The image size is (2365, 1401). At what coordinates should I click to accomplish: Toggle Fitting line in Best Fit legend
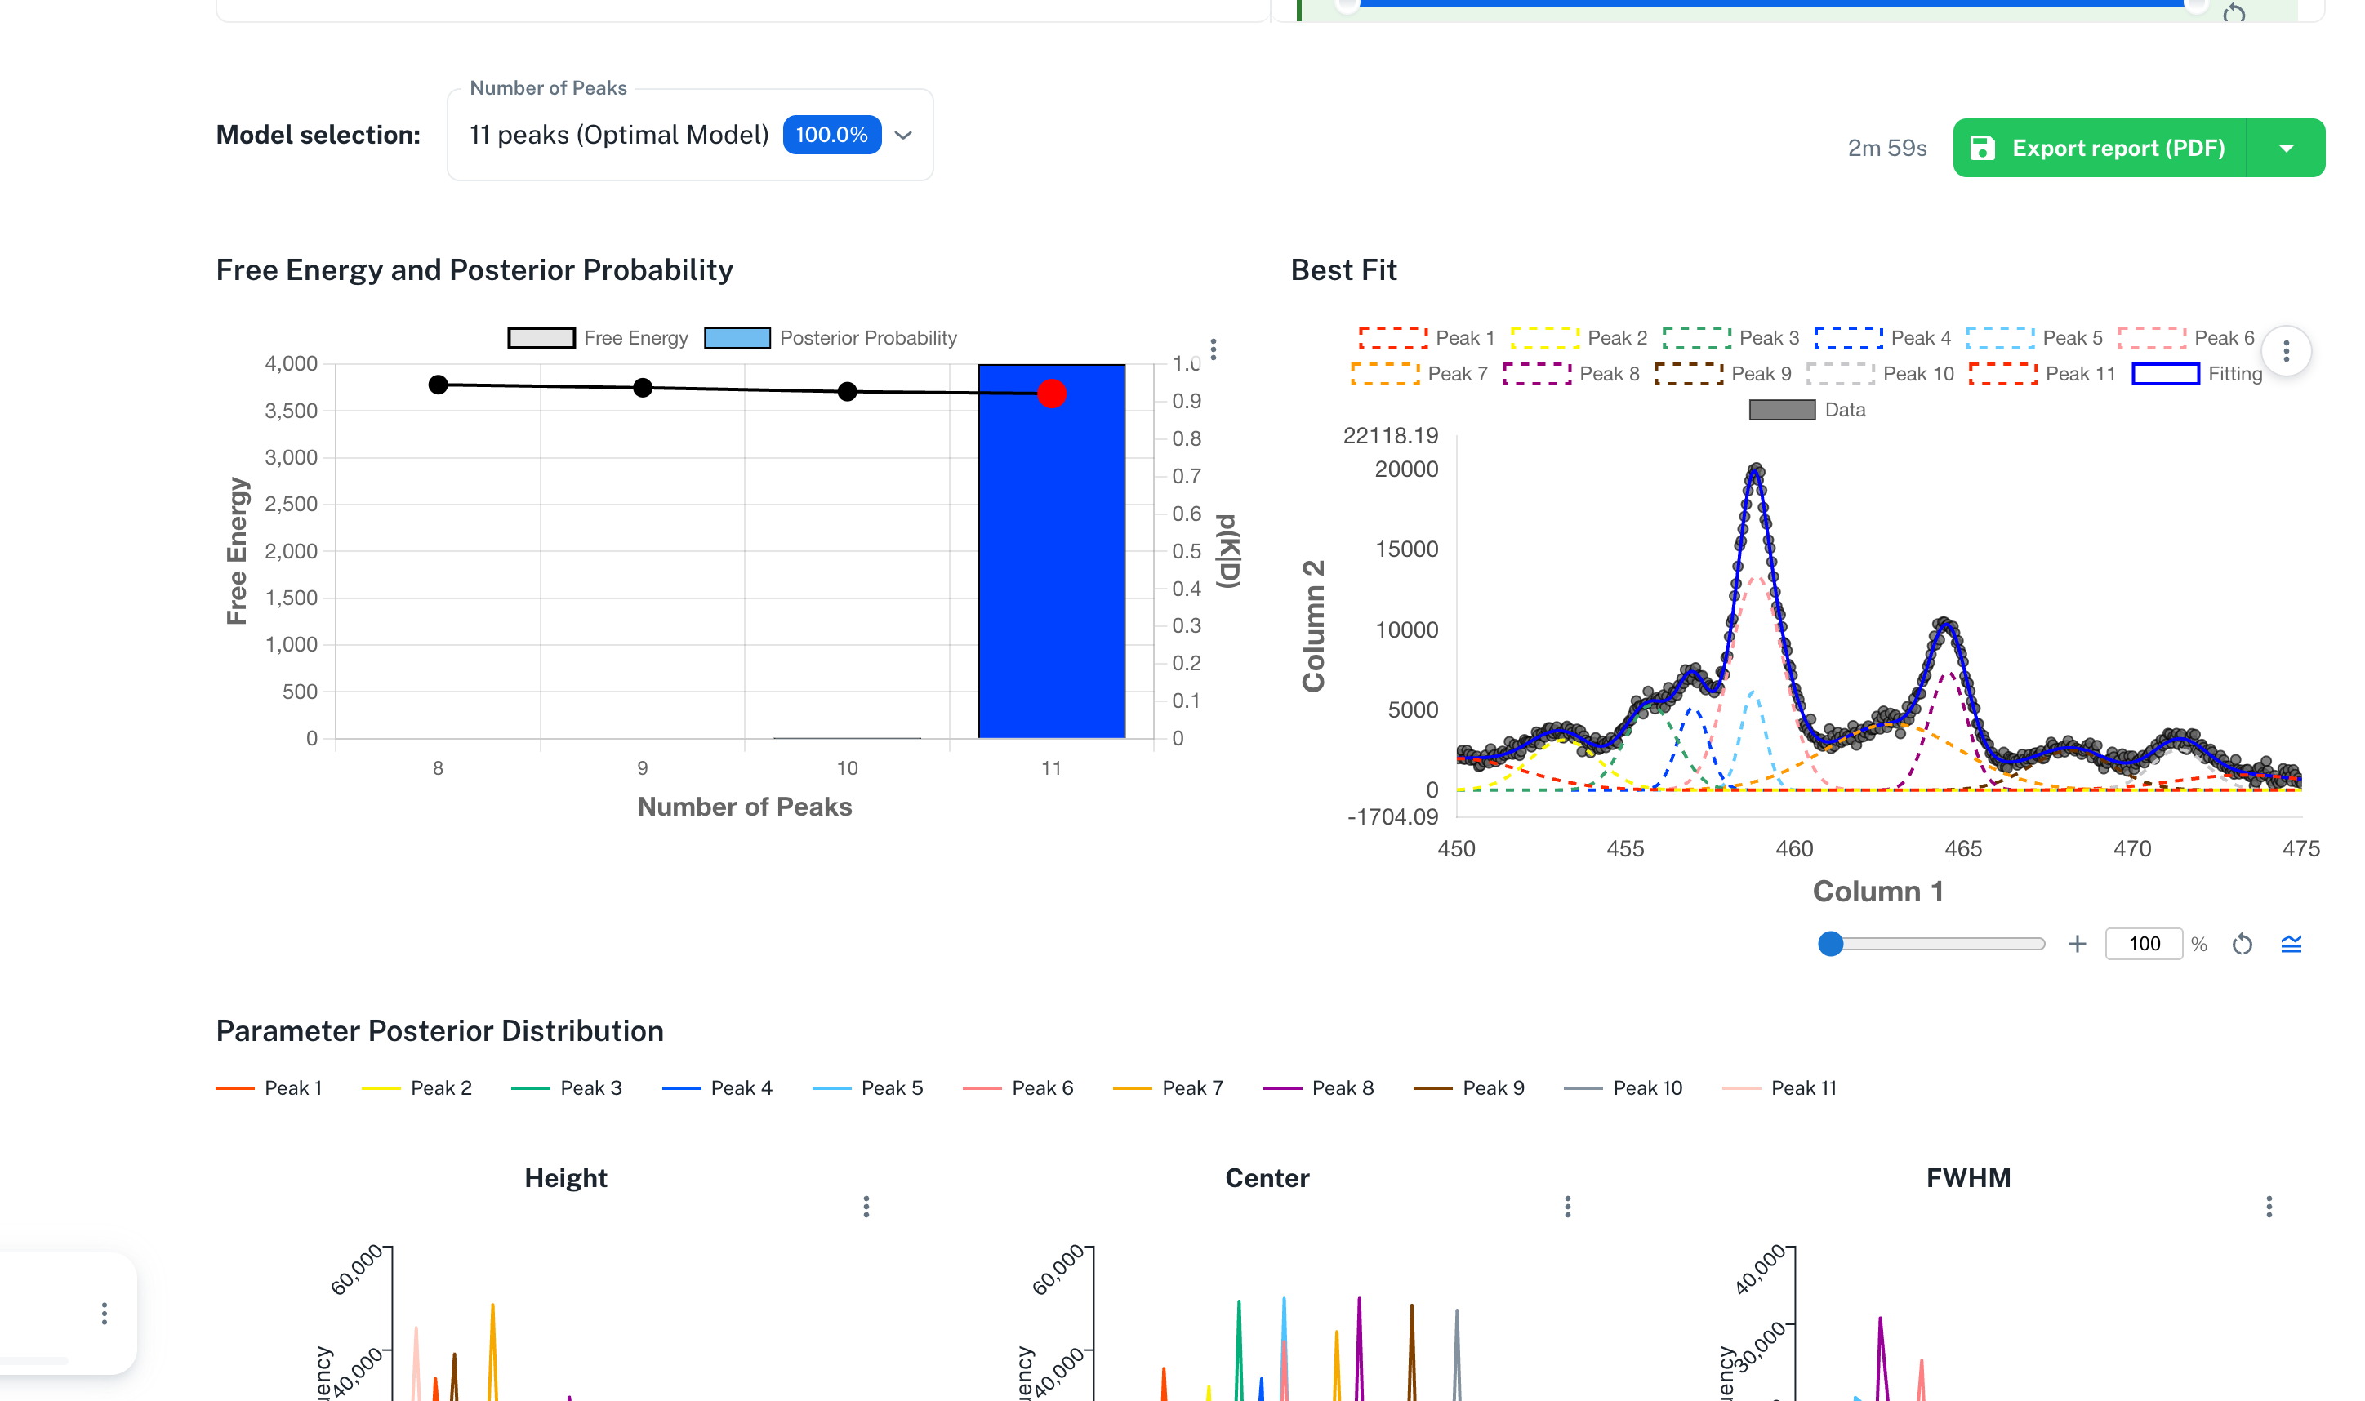click(x=2197, y=374)
